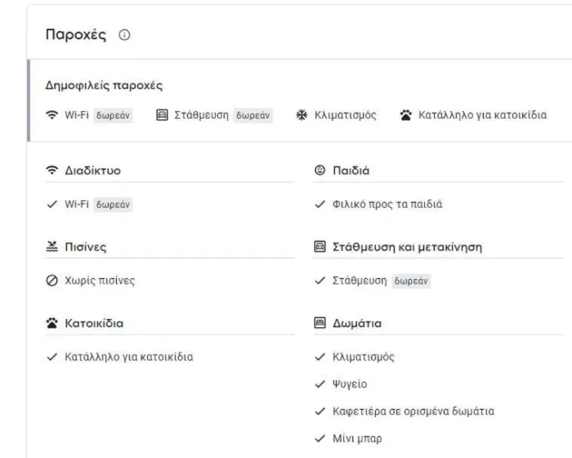Click the parking icon in popular amenities
This screenshot has width=572, height=458.
(162, 115)
